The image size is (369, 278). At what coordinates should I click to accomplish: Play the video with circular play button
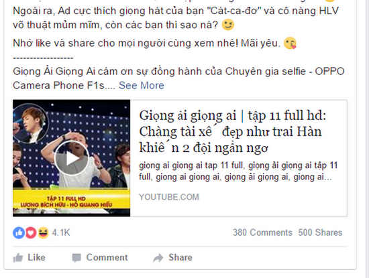tap(72, 158)
